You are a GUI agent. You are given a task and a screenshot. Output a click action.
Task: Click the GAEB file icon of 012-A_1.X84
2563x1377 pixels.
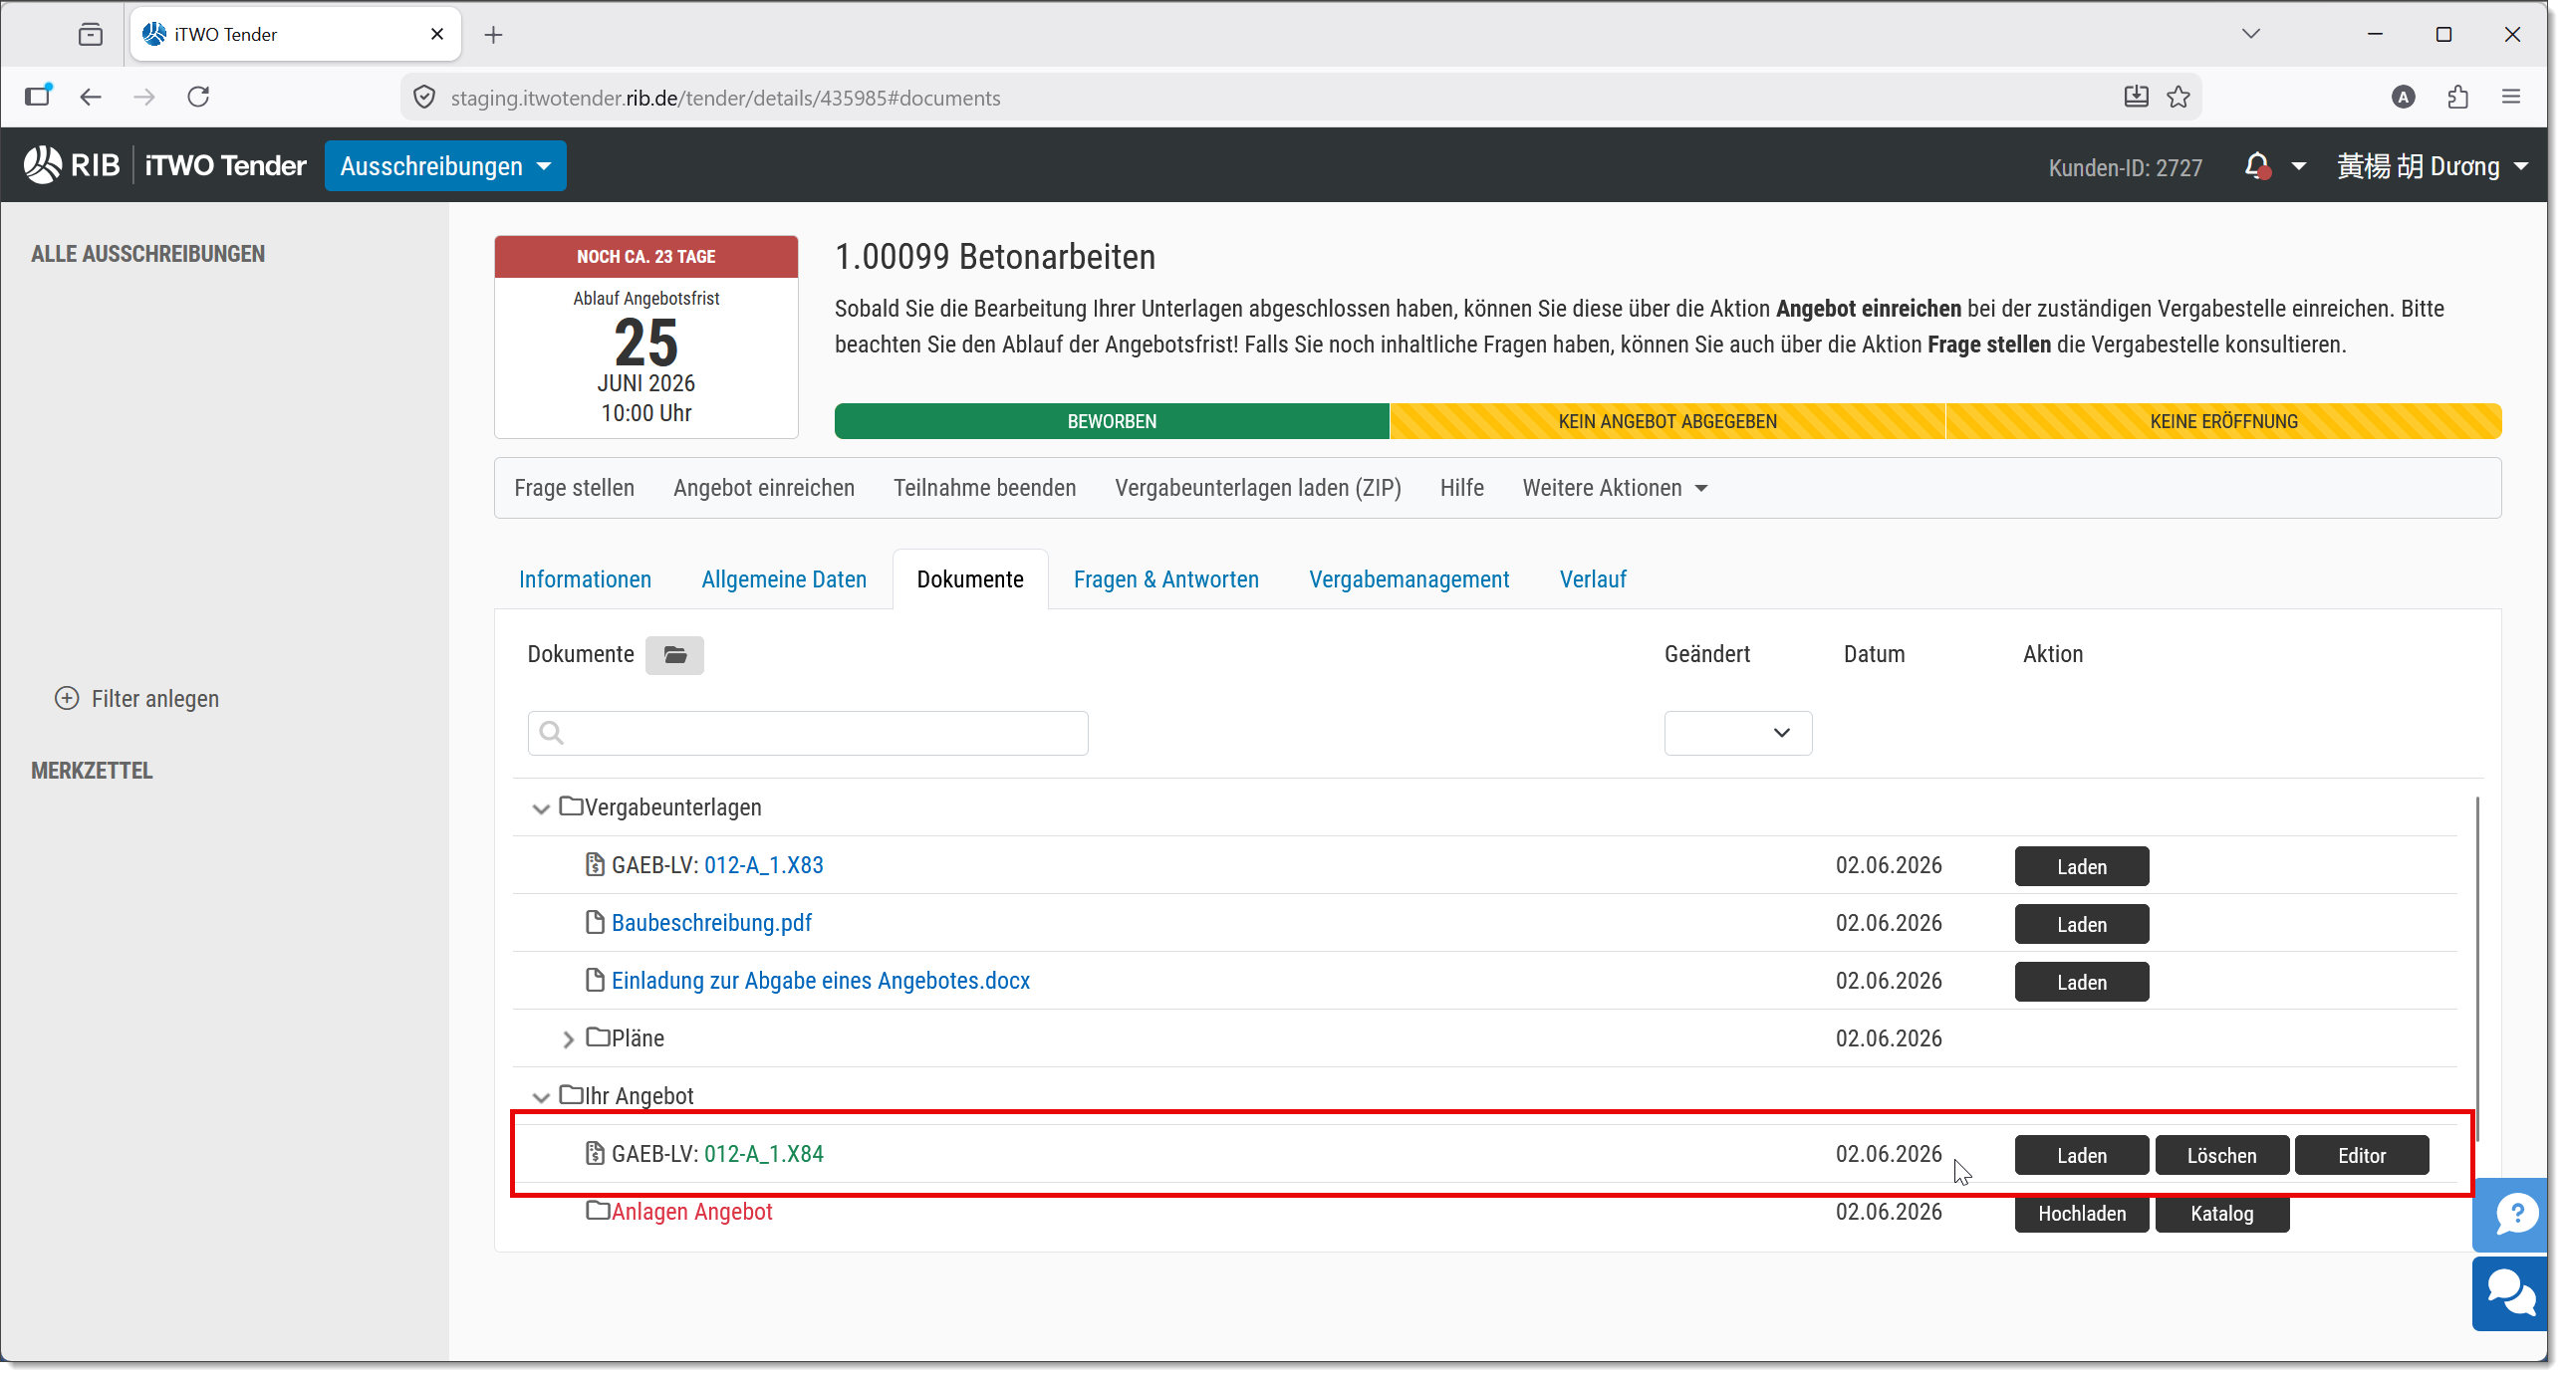[595, 1154]
